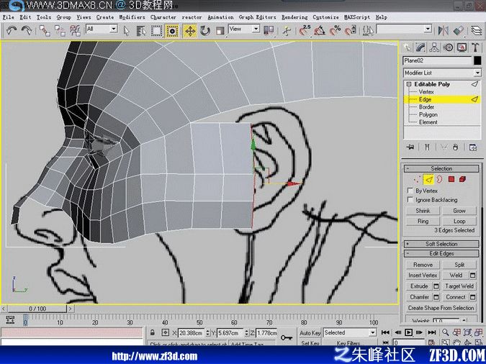Screen dimensions: 486x364
Task: Open the MAXScript menu
Action: [x=357, y=17]
